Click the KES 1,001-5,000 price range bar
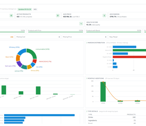 tap(38, 91)
